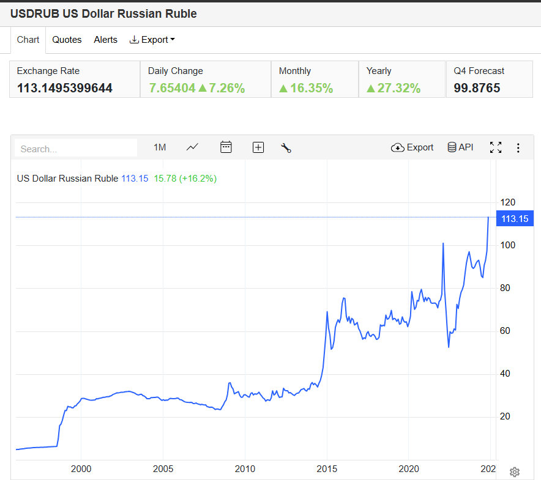Open the chart tools wrench icon
Image resolution: width=541 pixels, height=480 pixels.
[286, 147]
